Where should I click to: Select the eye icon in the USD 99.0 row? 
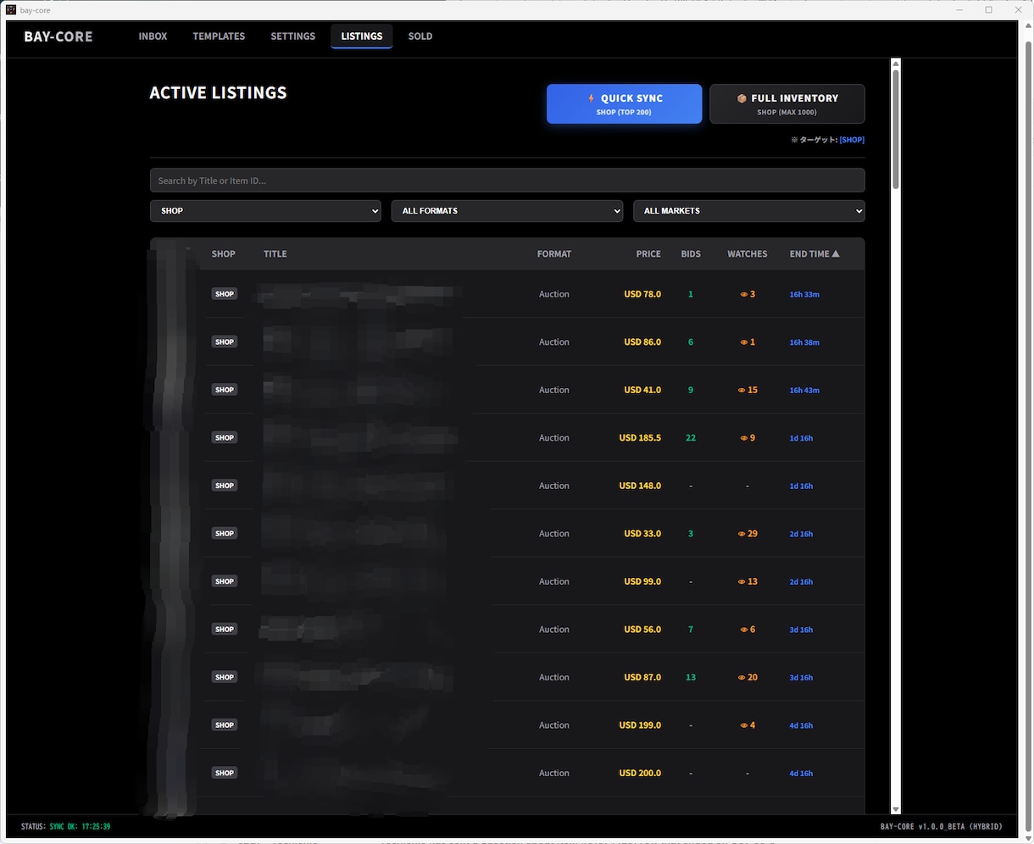click(x=742, y=582)
